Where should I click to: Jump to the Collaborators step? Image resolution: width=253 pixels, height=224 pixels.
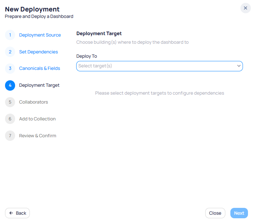pos(33,102)
